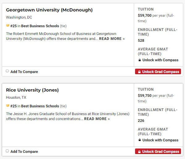Open Georgetown University (McDonough) school page
This screenshot has width=185, height=159.
click(49, 10)
